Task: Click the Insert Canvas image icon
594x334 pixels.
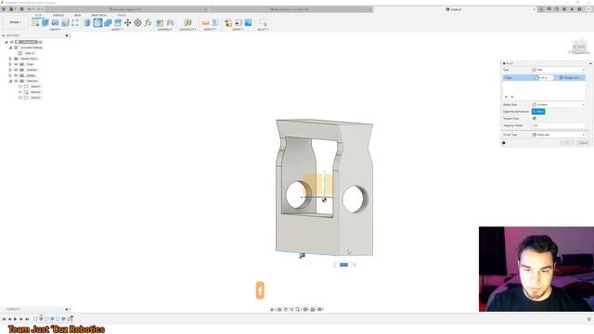Action: tap(248, 22)
